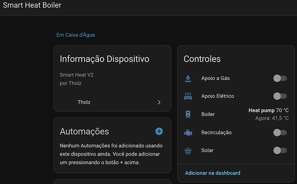
Task: Switch on the Solar toggle
Action: coord(280,150)
